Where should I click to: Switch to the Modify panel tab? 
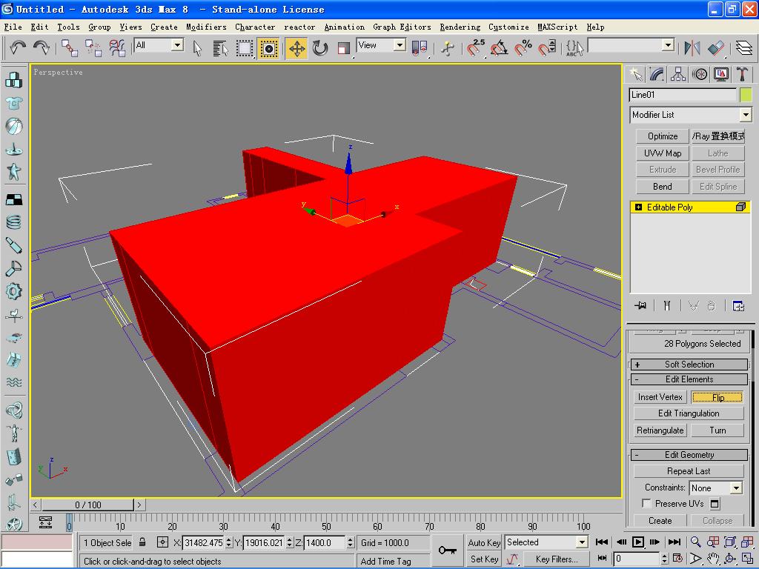(657, 75)
